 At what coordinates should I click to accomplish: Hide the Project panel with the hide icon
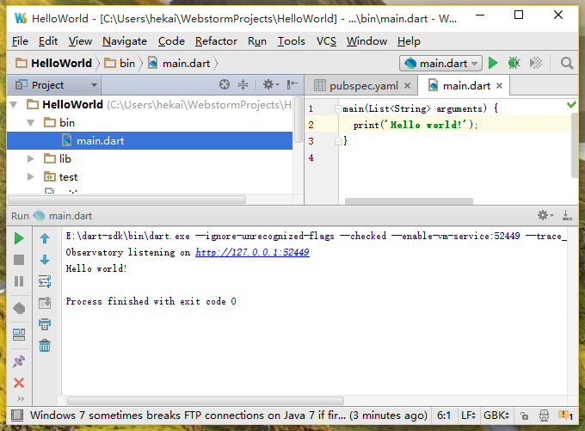click(x=292, y=84)
